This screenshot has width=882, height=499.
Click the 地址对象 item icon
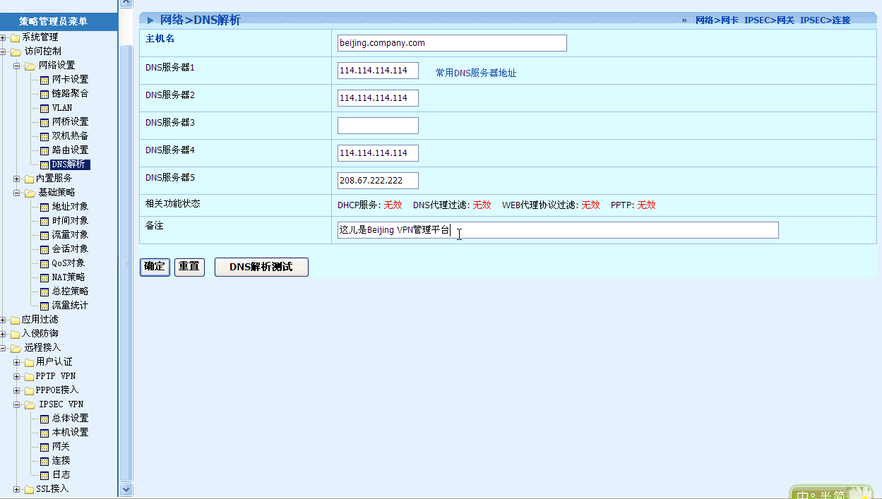click(x=44, y=207)
